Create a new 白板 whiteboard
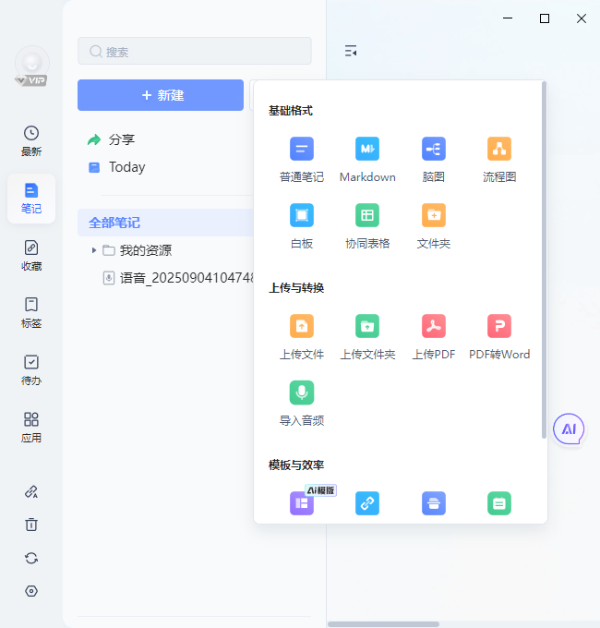 pyautogui.click(x=302, y=226)
